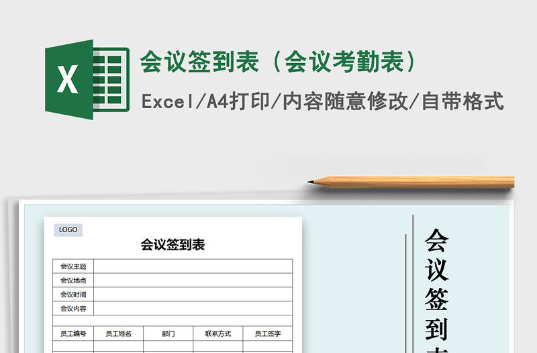Select the 会议时间 label cell
Screen dimensions: 537x353
click(73, 295)
